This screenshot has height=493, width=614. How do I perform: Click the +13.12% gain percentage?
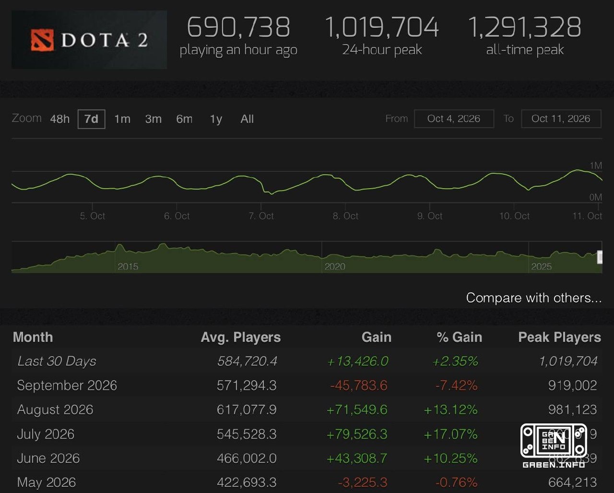click(x=450, y=409)
